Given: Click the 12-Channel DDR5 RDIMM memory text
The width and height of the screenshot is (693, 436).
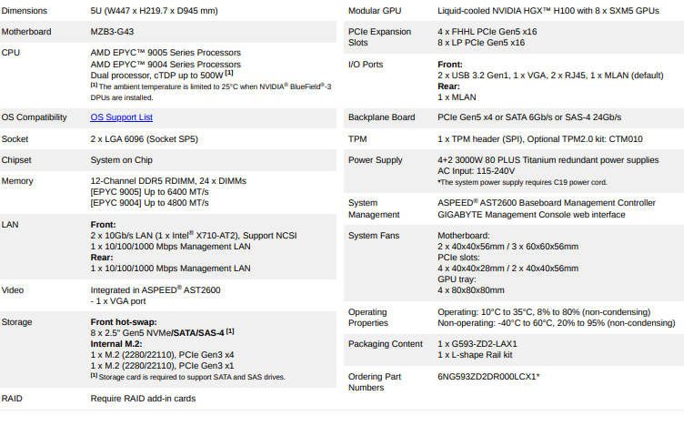Looking at the screenshot, I should (x=168, y=181).
